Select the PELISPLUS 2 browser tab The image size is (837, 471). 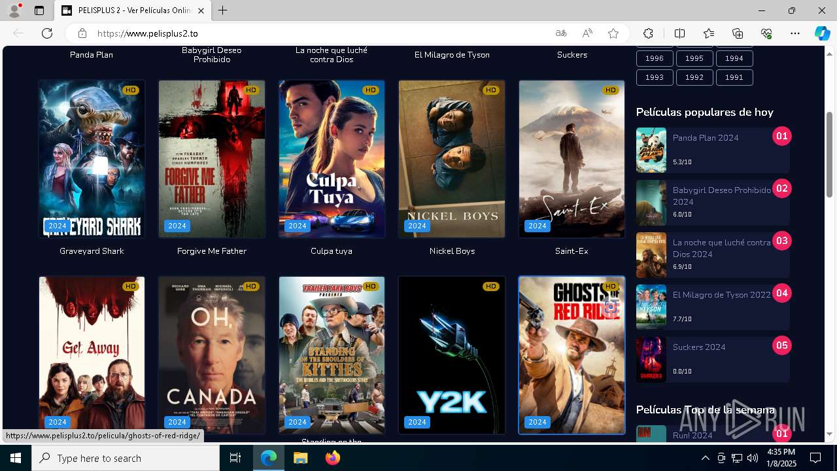tap(133, 10)
